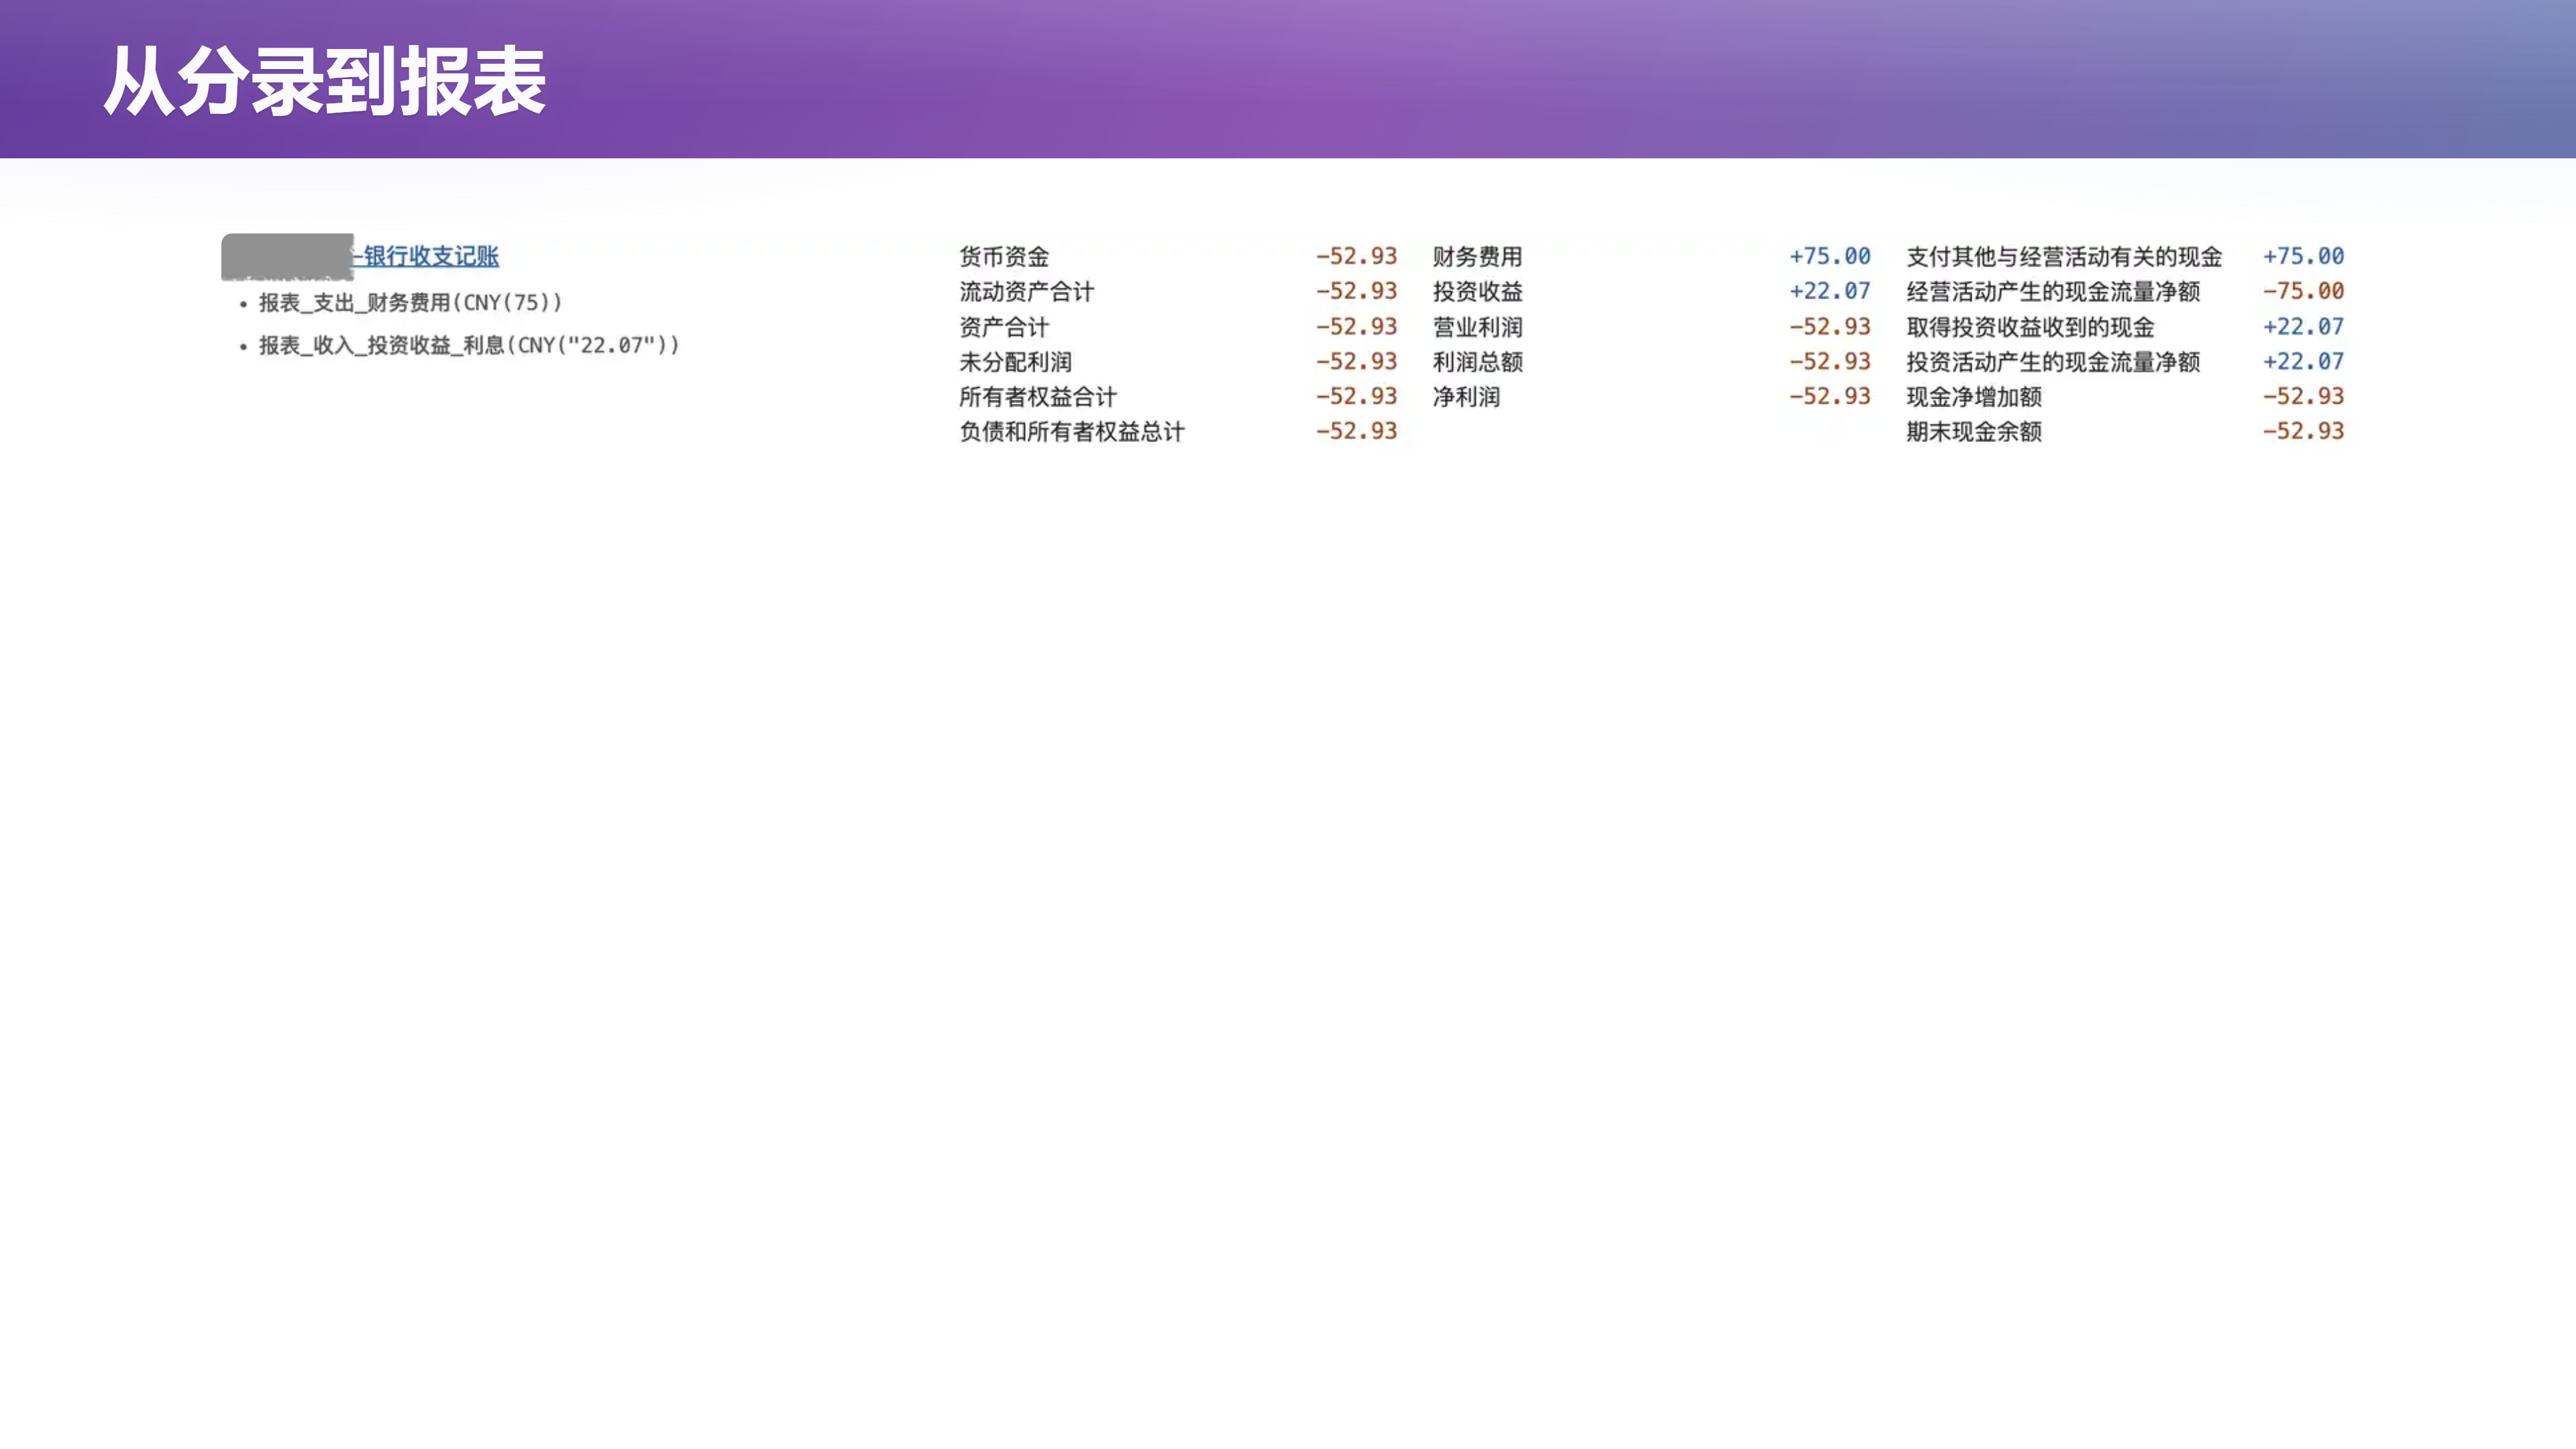
Task: Click the 流动资产合计 row label
Action: (x=1027, y=292)
